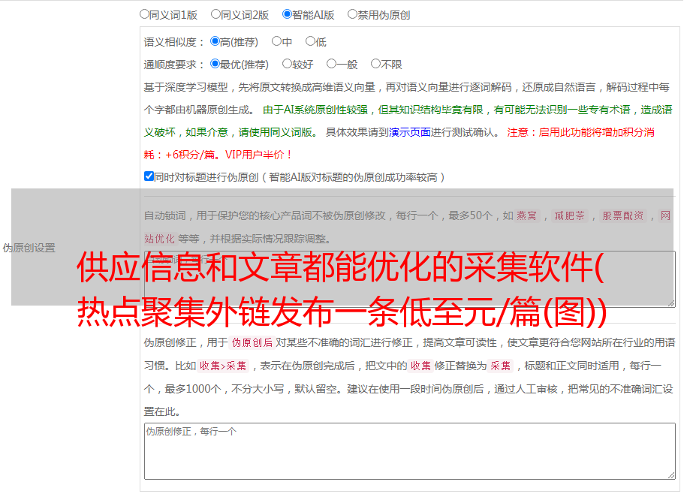Viewport: 684px width, 494px height.
Task: Click the 伪原创修正 textarea
Action: point(410,451)
